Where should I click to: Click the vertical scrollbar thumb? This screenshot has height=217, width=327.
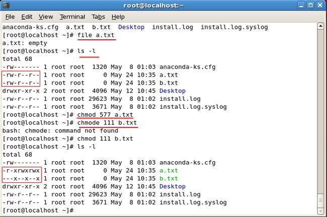tap(320, 200)
